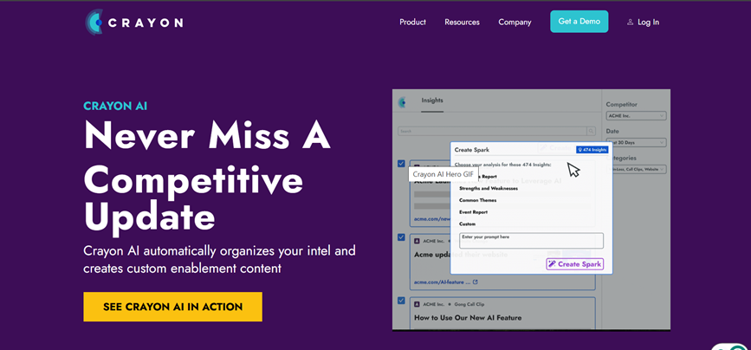Click the small Crayon logo in Insights panel
The width and height of the screenshot is (751, 350).
(403, 102)
